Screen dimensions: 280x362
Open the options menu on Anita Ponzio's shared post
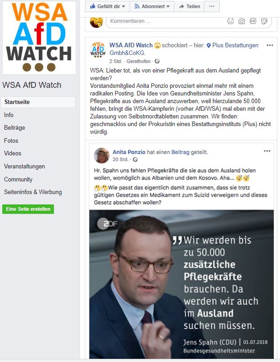[x=267, y=151]
